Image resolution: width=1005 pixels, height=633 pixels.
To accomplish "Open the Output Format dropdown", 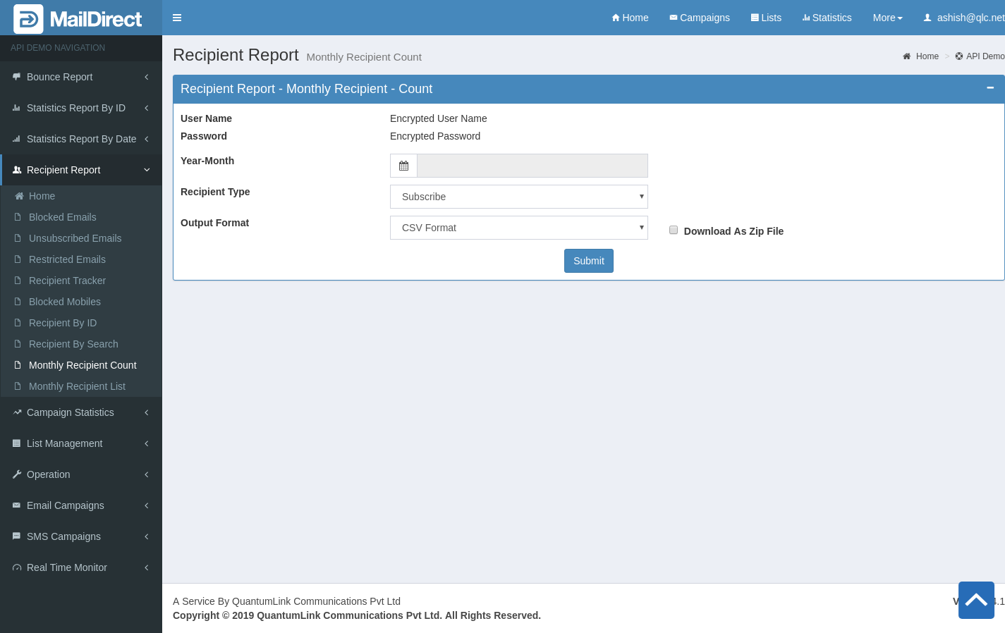I will click(518, 228).
